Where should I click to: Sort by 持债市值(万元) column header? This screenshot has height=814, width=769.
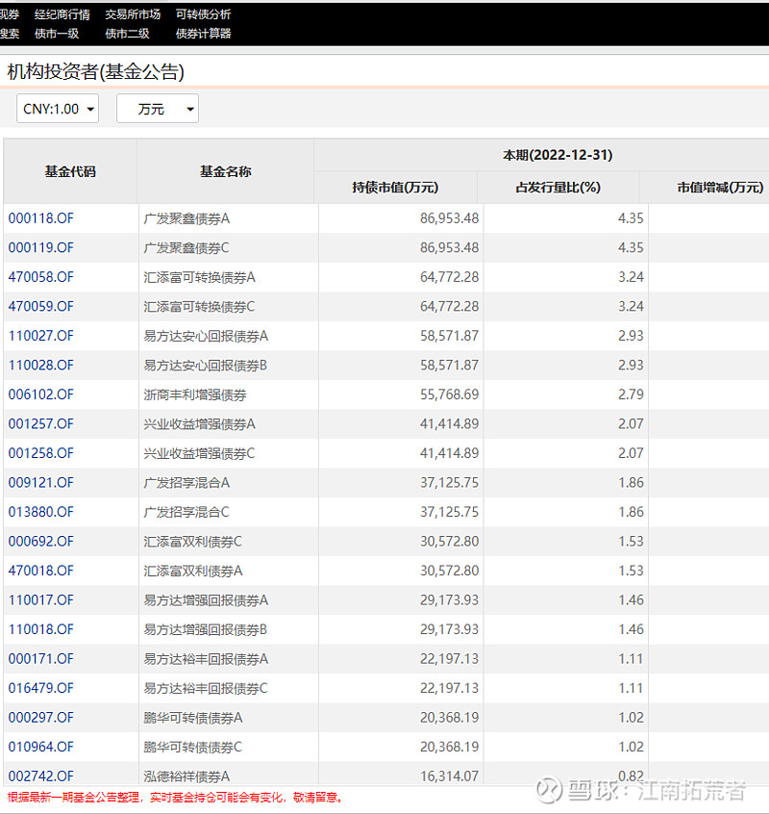[x=395, y=188]
